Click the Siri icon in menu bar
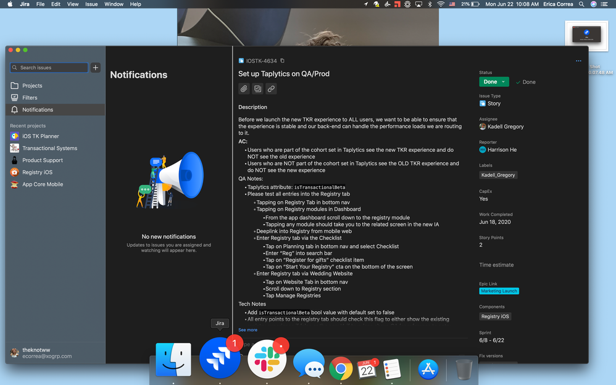This screenshot has width=616, height=385. [594, 4]
